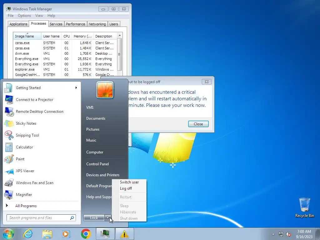The height and width of the screenshot is (240, 320).
Task: Open the File menu in Task Manager
Action: (11, 16)
